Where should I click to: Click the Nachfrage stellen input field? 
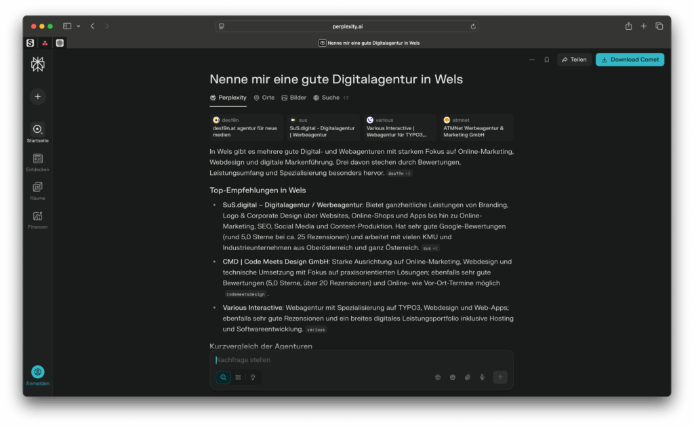click(359, 360)
